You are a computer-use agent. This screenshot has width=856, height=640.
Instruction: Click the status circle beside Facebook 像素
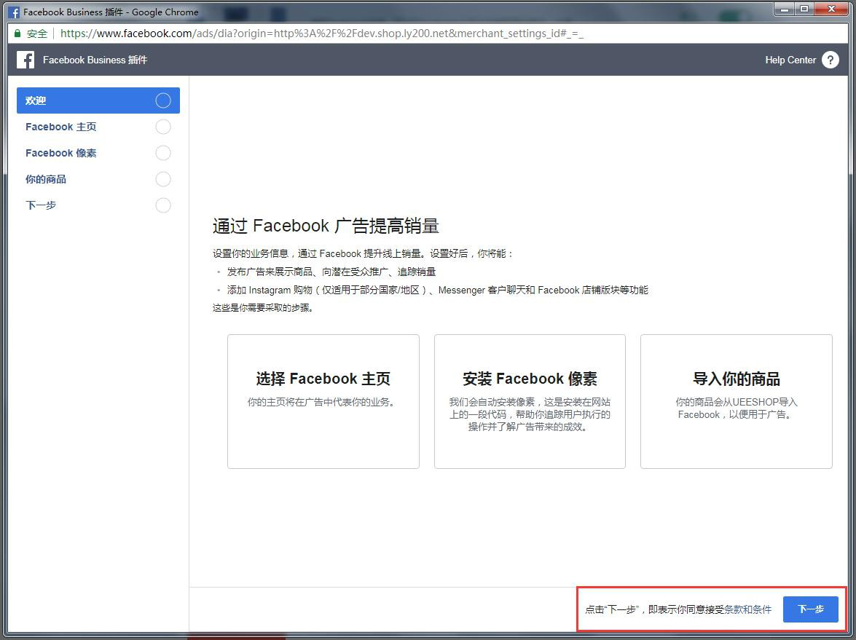tap(163, 153)
